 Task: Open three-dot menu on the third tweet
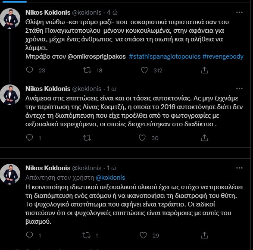[239, 168]
